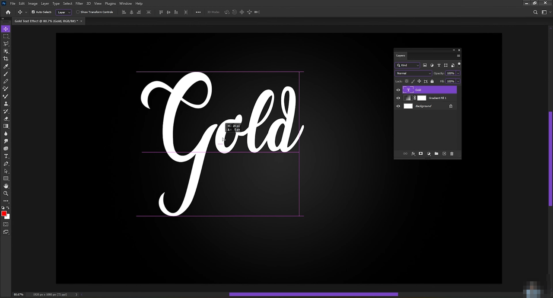
Task: Collapse the Layers panel with double arrows
Action: [x=454, y=50]
